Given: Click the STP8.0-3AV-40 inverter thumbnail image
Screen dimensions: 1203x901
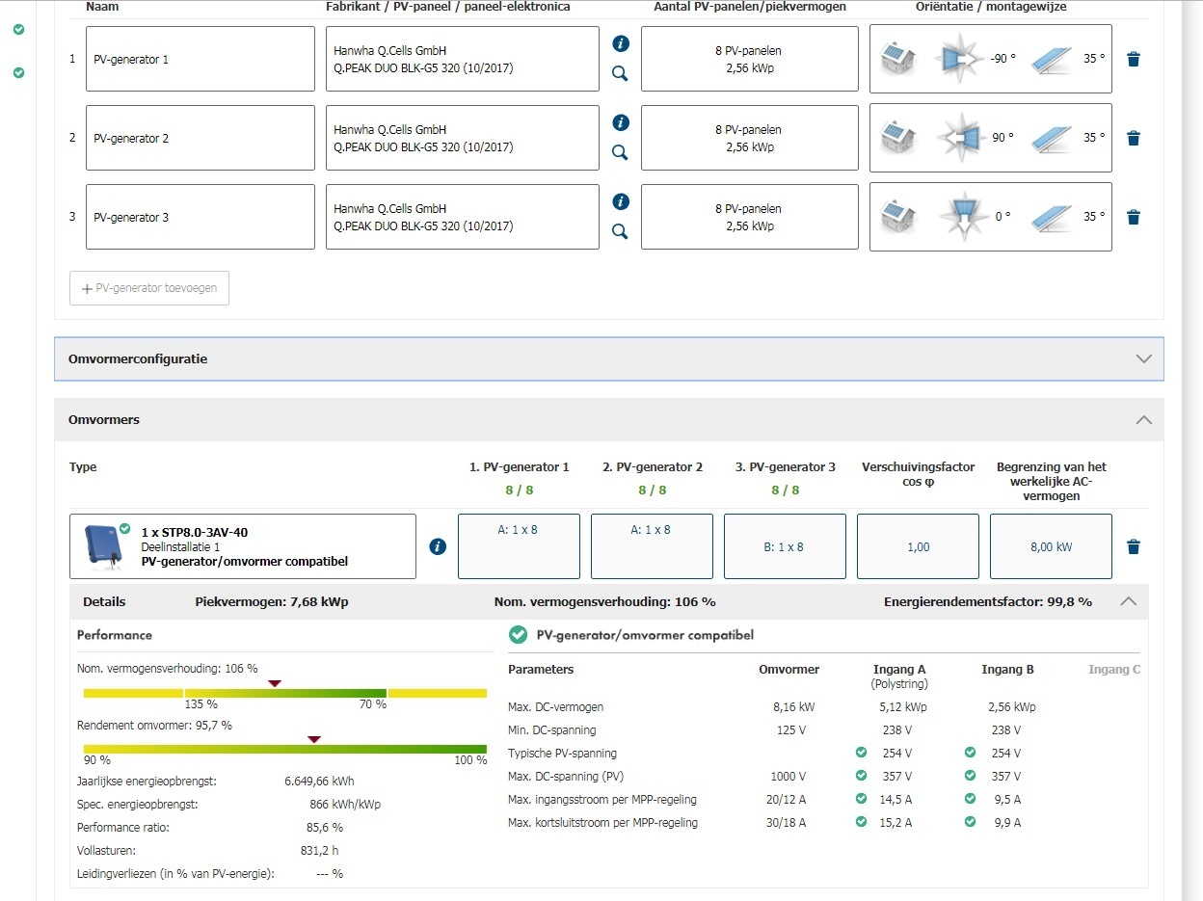Looking at the screenshot, I should pyautogui.click(x=104, y=544).
